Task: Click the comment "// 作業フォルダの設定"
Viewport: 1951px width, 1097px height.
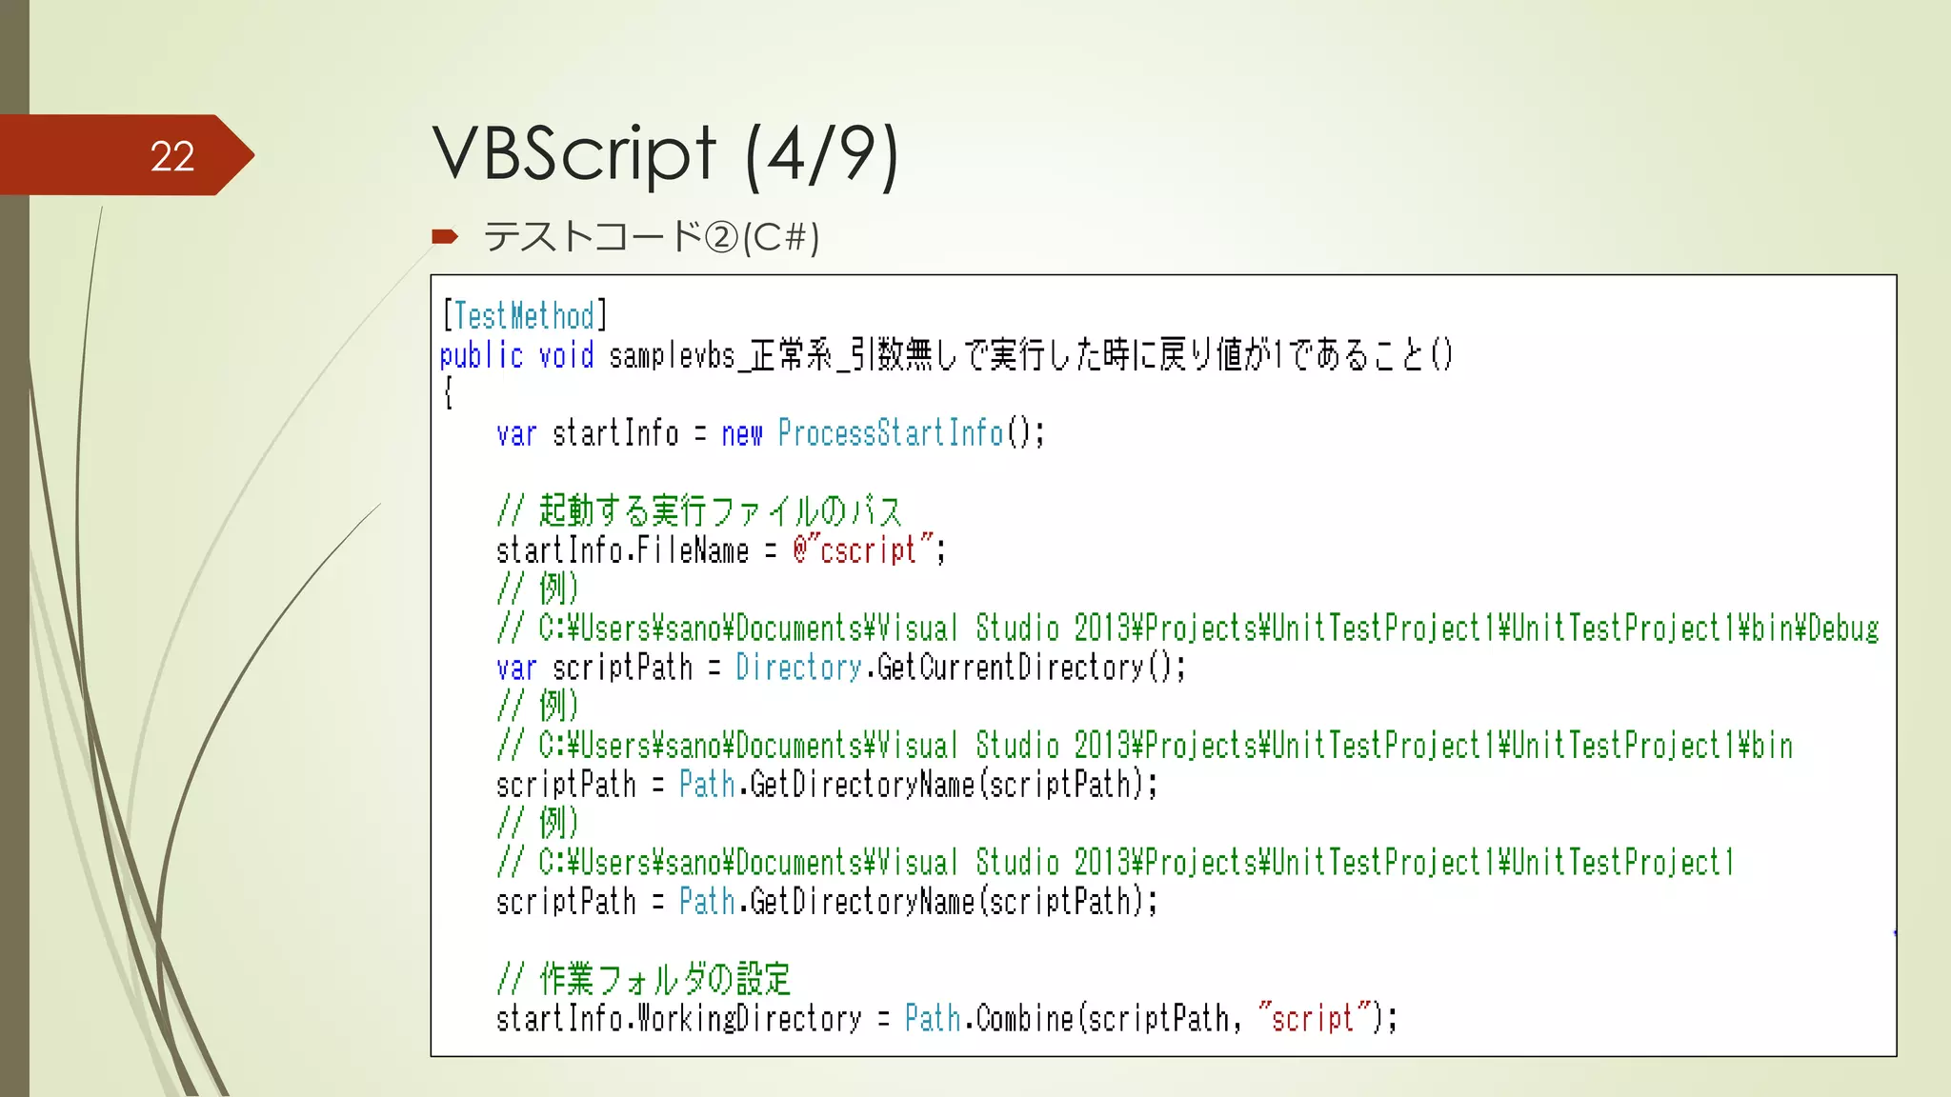Action: [x=644, y=979]
